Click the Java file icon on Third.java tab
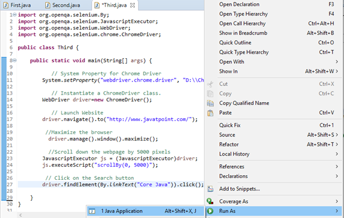This screenshot has width=344, height=218. 97,5
